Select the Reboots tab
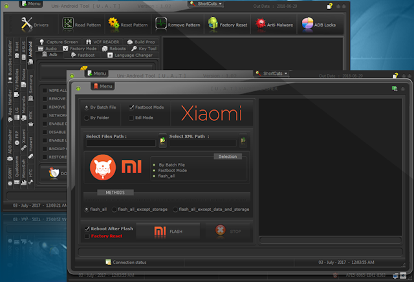Screen dimensions: 414x282 coord(114,49)
